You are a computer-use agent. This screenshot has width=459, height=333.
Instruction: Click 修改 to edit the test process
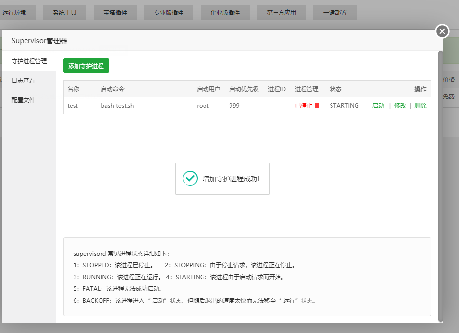(400, 106)
